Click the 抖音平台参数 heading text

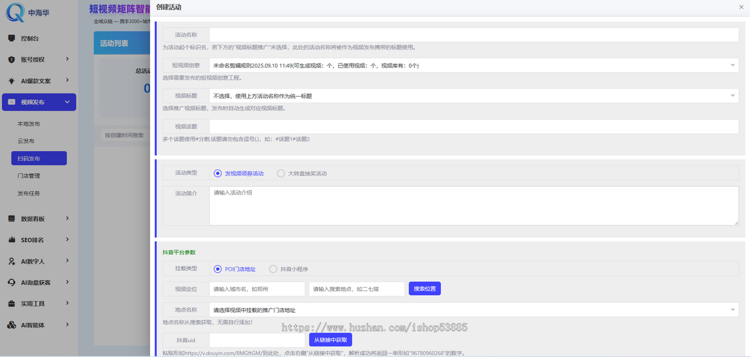[179, 252]
